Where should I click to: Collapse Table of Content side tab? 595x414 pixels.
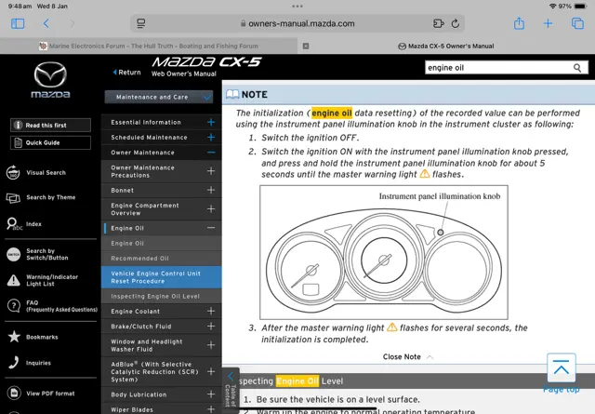pos(231,391)
